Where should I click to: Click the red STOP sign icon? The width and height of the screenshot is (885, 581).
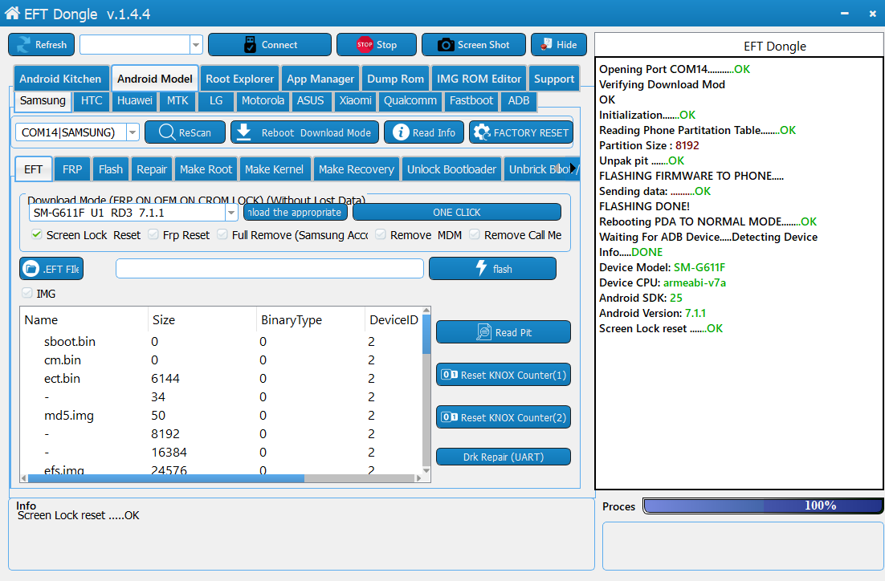(365, 45)
